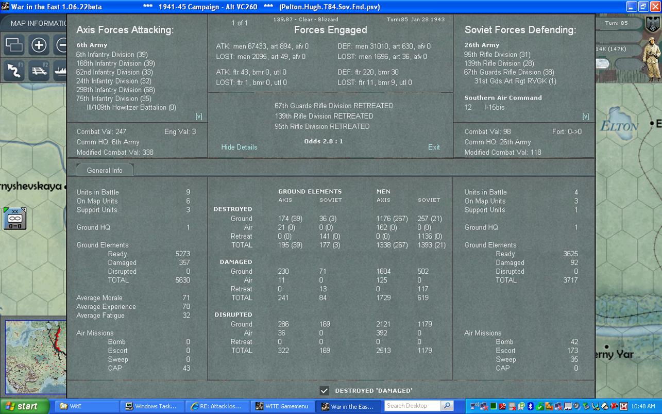Click 75th Infantry Division (35) entry

pos(114,98)
